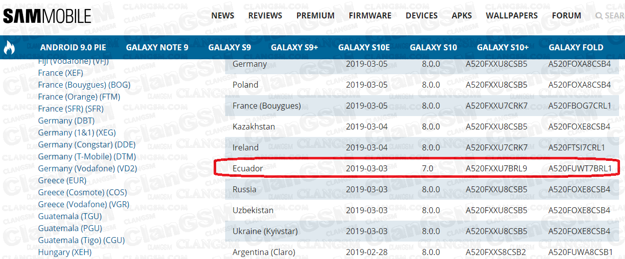Open the Firmware menu item
This screenshot has height=259, width=625.
click(370, 15)
